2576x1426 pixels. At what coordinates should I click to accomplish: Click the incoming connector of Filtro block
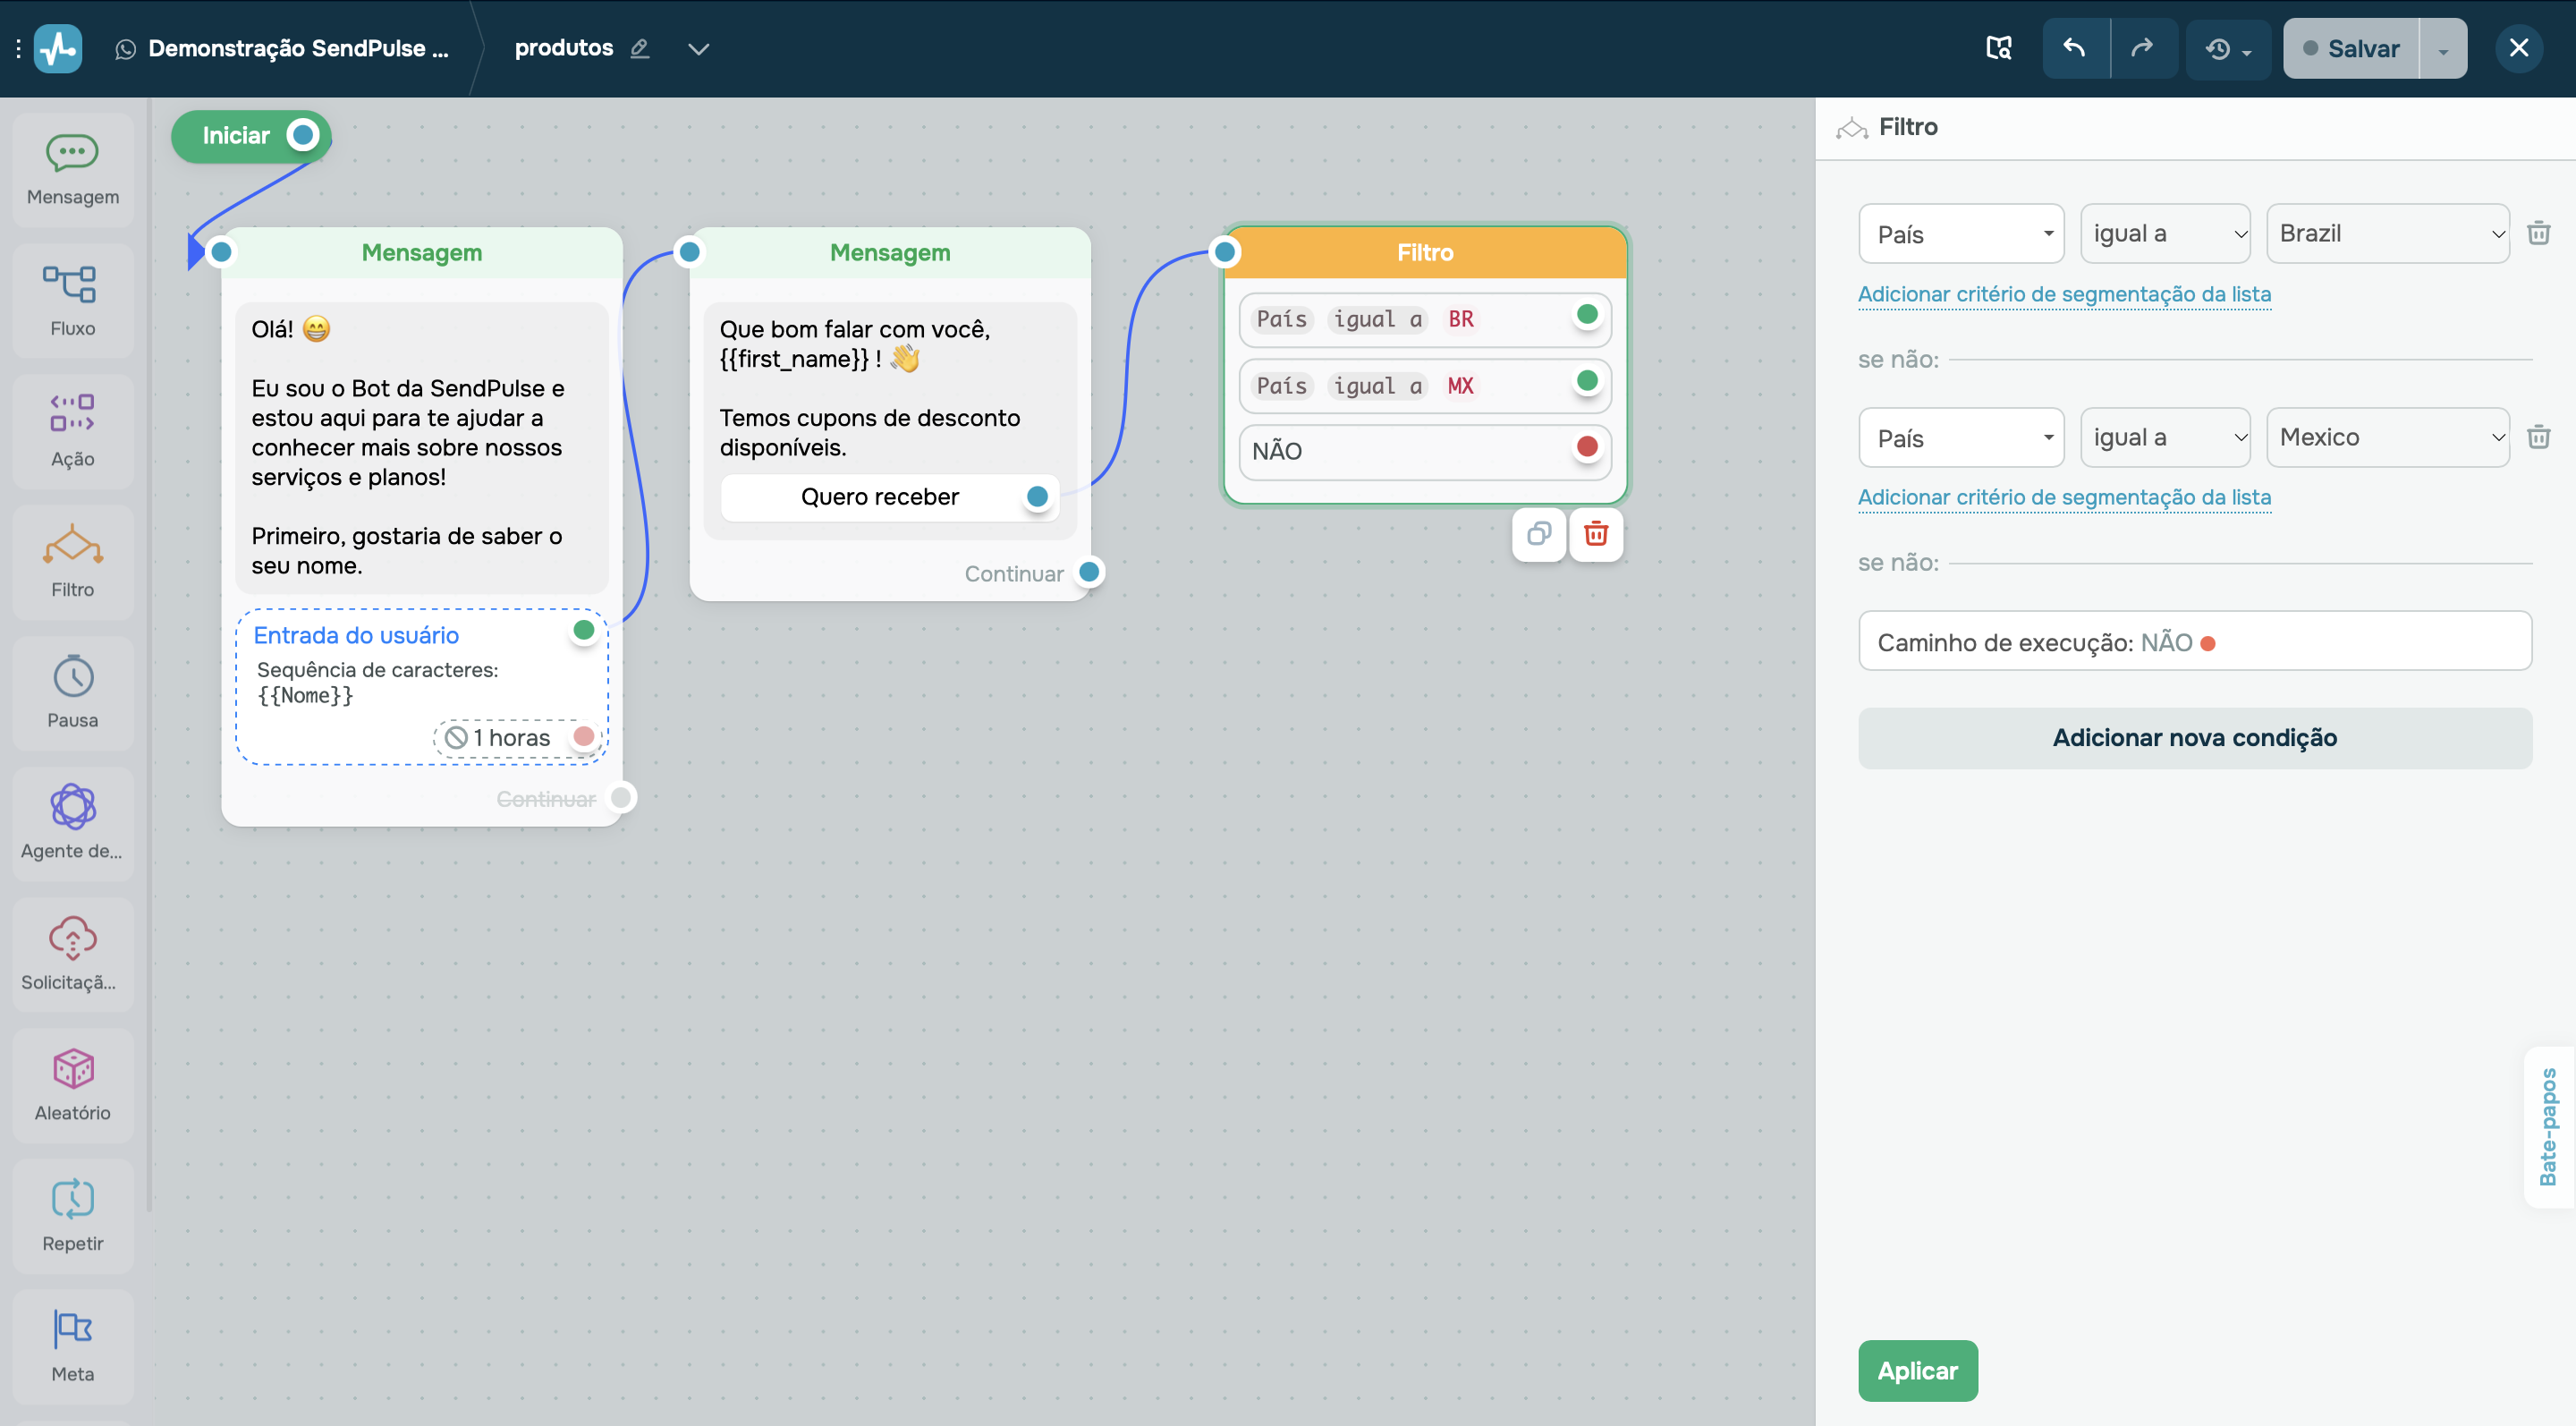(1225, 252)
